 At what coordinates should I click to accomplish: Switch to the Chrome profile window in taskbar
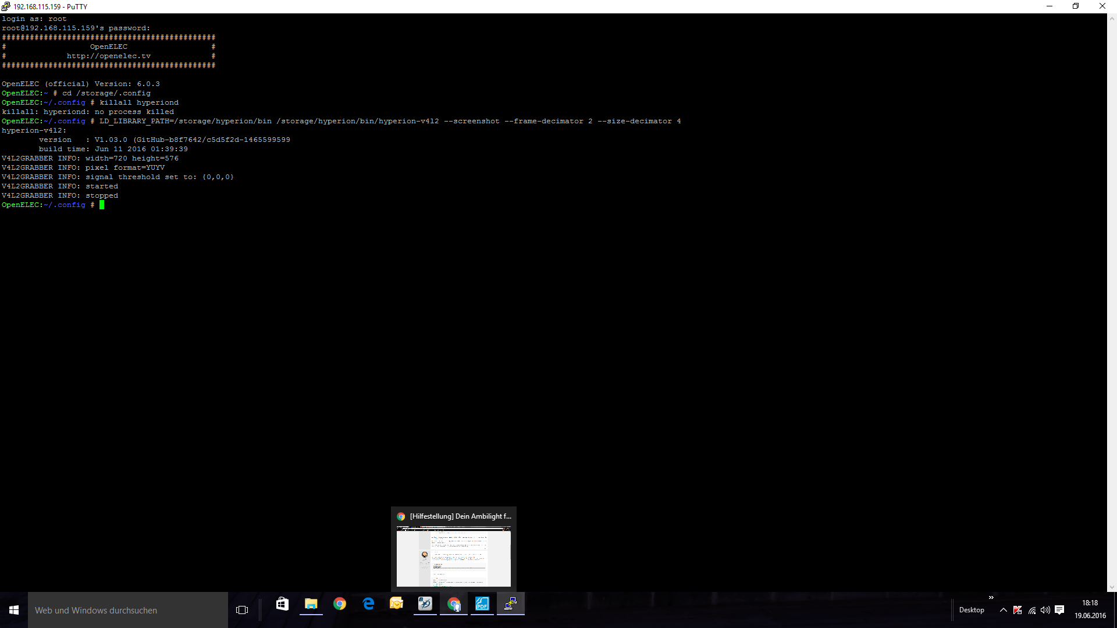[454, 604]
